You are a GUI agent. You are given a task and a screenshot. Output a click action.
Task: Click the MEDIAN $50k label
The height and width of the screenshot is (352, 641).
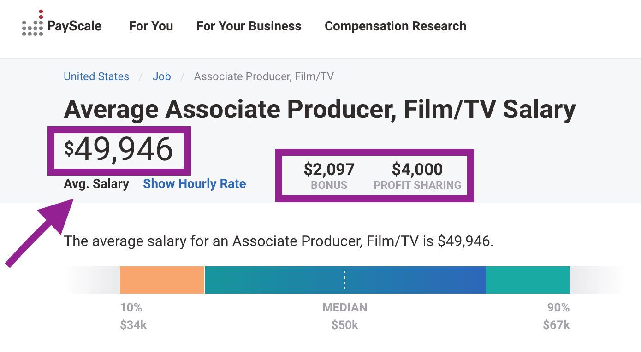coord(345,316)
